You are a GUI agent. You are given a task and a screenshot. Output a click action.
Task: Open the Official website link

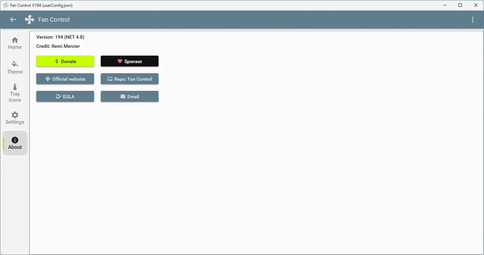click(x=65, y=79)
